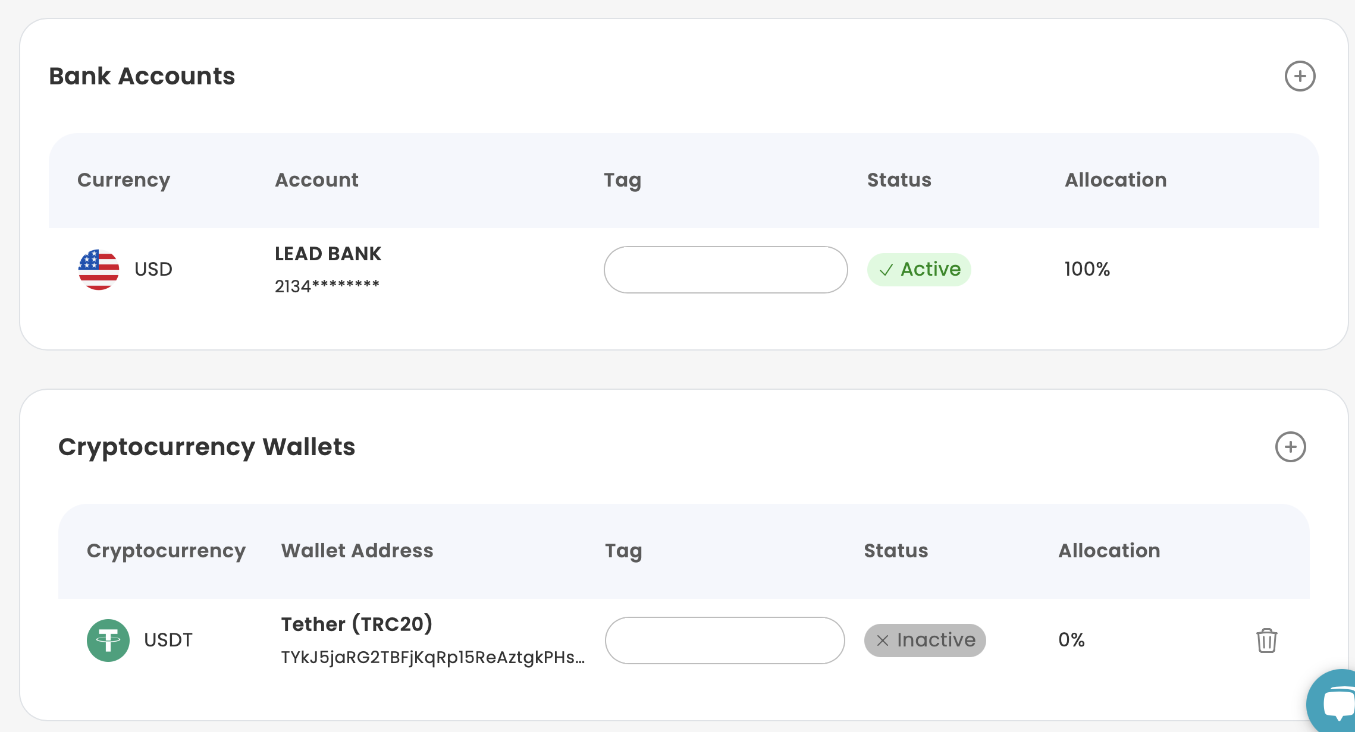
Task: Open the live chat bubble
Action: [x=1336, y=703]
